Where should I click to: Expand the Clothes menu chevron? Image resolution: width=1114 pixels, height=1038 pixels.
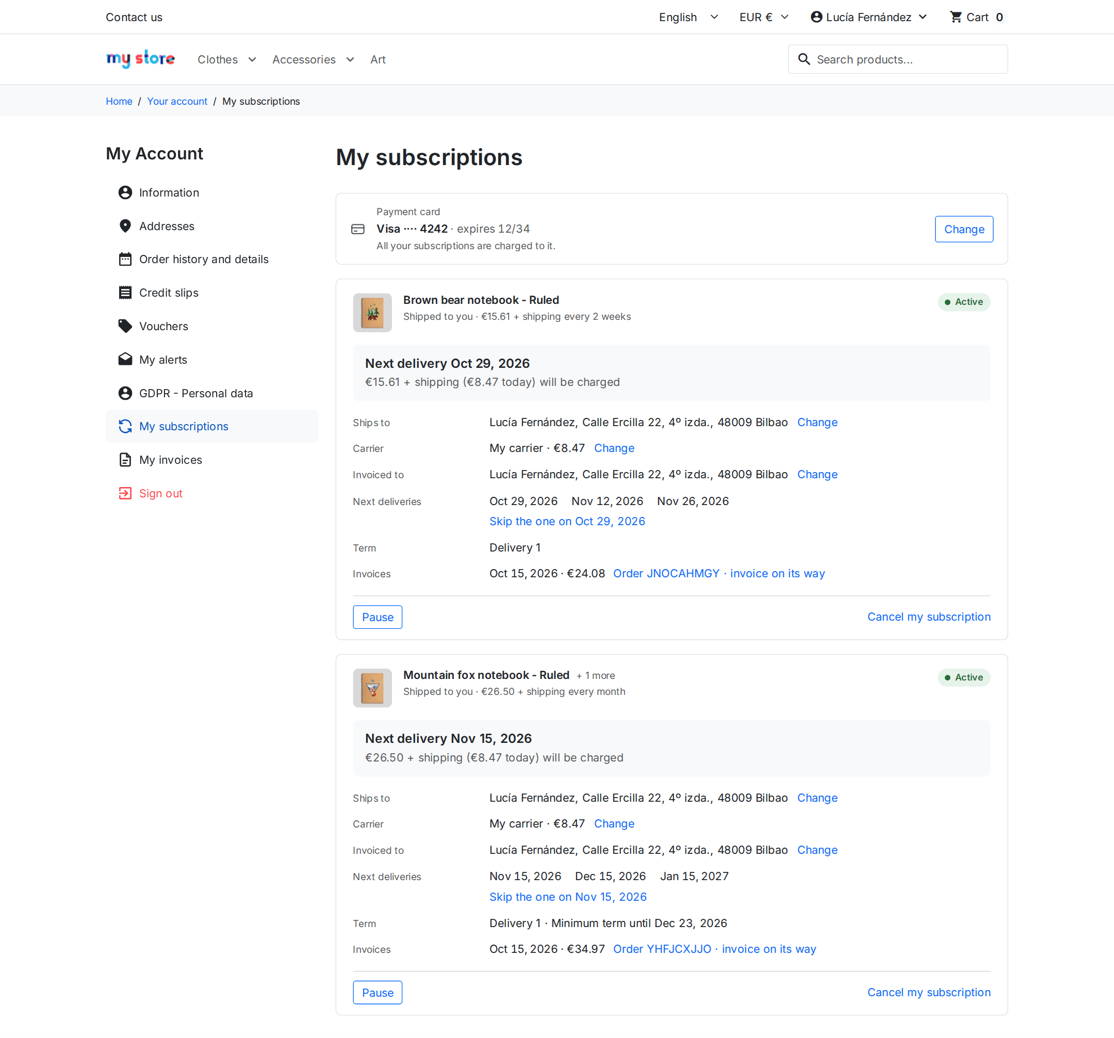click(252, 59)
